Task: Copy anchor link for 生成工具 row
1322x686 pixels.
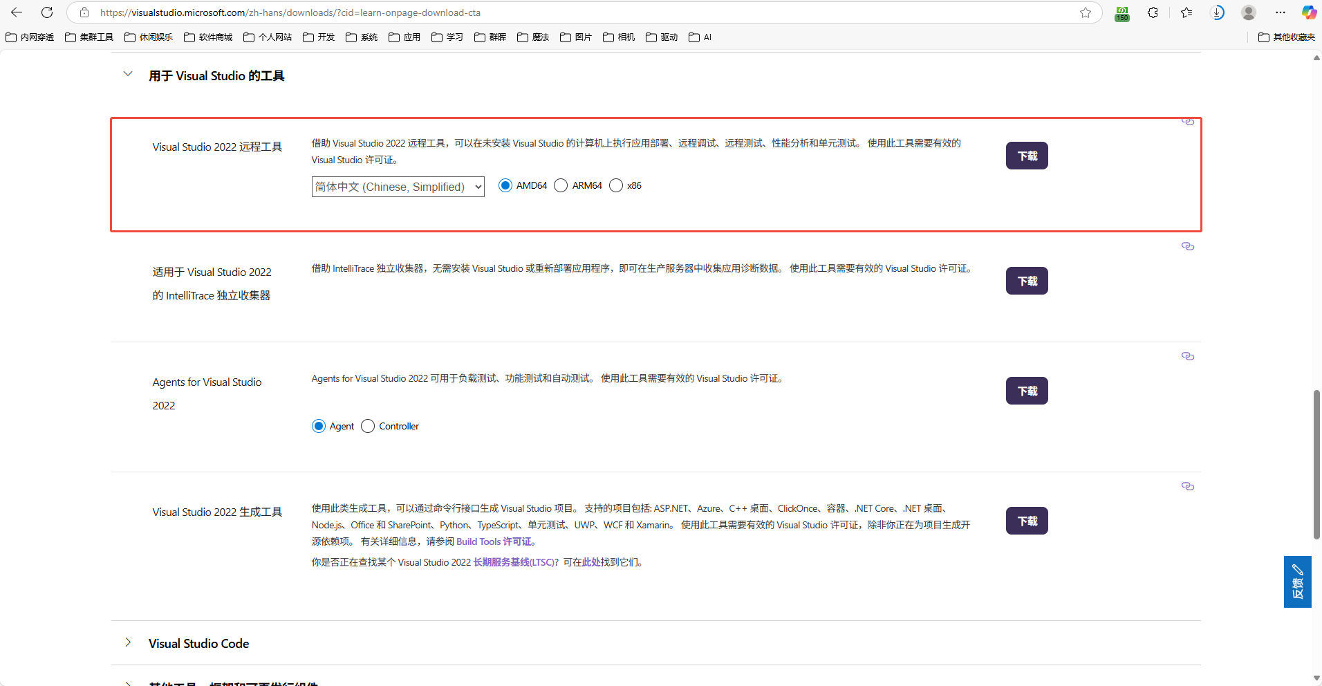Action: click(1188, 486)
